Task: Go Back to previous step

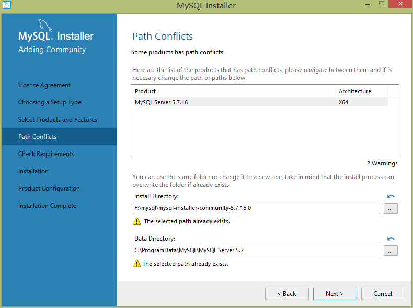Action: click(286, 294)
